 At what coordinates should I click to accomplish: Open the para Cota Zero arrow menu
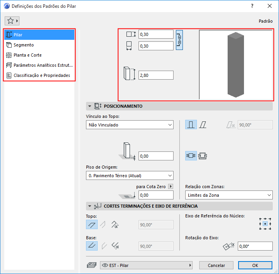point(171,186)
